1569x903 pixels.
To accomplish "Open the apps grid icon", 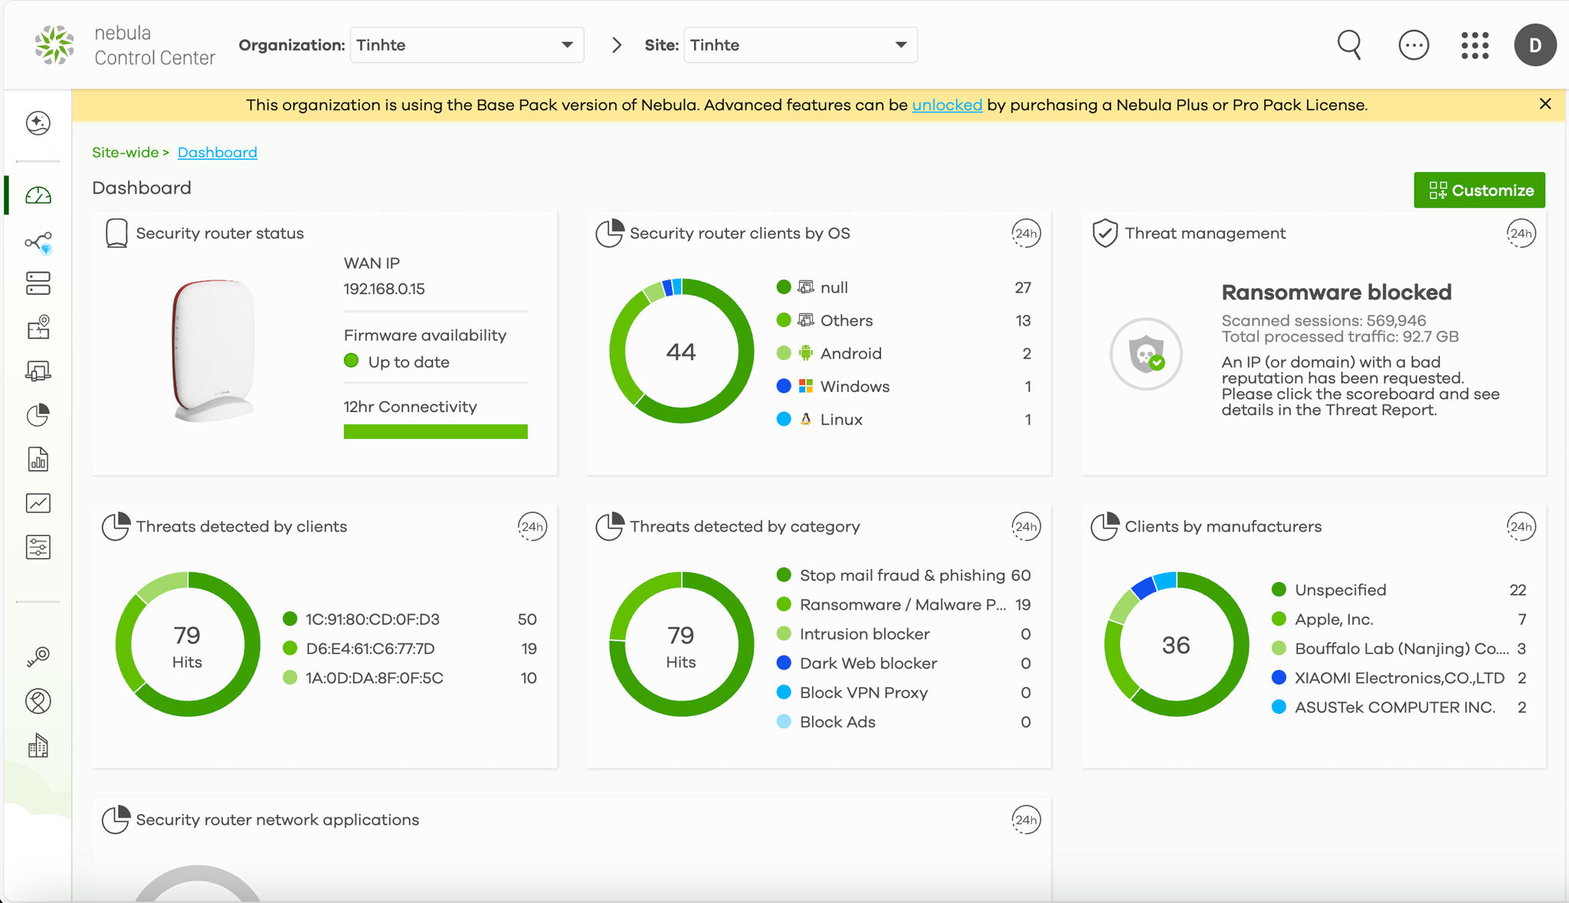I will click(1475, 45).
